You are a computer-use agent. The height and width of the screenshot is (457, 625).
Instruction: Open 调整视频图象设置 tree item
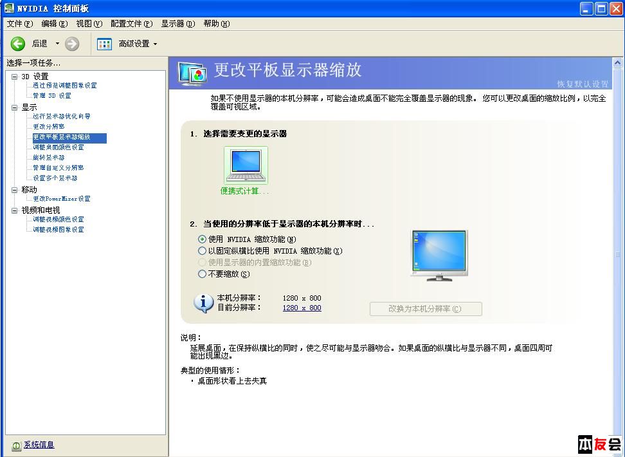(x=59, y=230)
